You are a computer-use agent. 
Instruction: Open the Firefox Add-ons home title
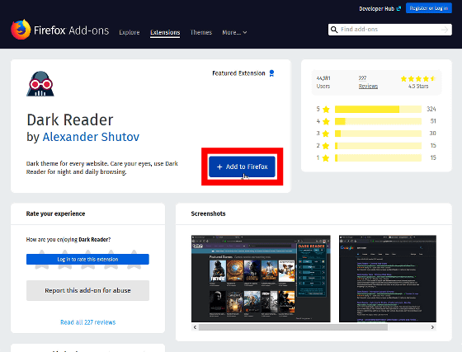pos(71,31)
